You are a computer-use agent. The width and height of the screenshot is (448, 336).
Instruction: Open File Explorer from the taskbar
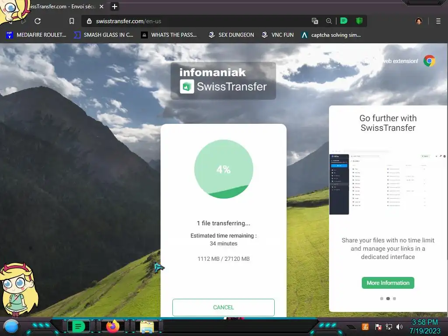[147, 327]
